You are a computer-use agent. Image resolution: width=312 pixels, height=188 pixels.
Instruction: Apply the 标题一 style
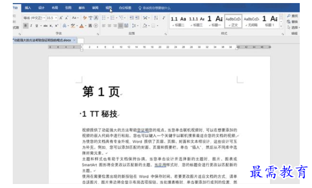215,21
